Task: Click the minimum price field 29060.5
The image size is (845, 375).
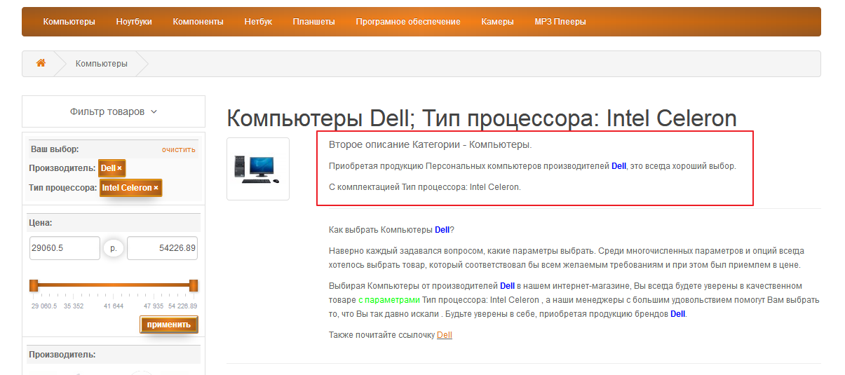Action: 65,248
